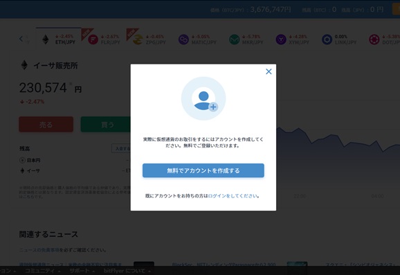Open the ニュースの免責事項 link

(x=39, y=250)
